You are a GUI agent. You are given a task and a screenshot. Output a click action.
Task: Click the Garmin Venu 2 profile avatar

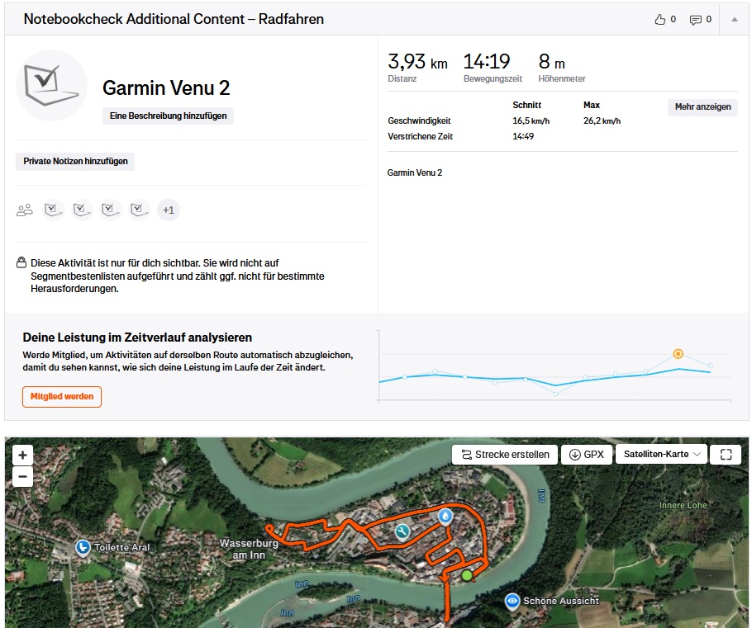[52, 86]
